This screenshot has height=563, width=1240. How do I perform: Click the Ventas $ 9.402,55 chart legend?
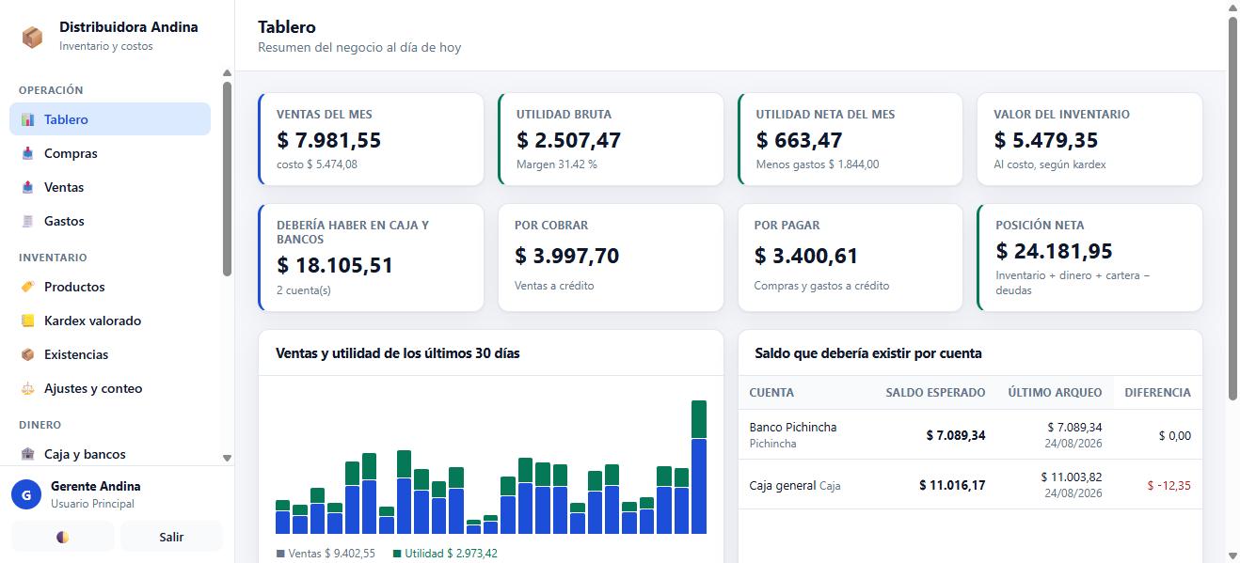click(x=326, y=554)
